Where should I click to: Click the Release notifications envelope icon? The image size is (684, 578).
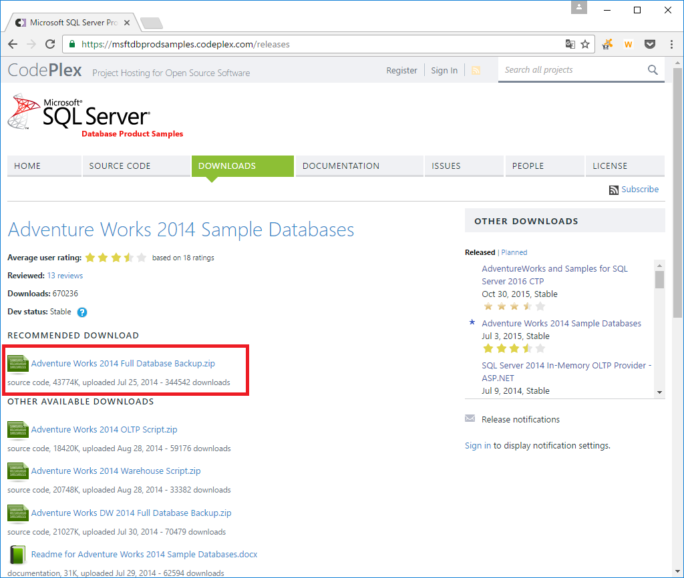[x=470, y=418]
